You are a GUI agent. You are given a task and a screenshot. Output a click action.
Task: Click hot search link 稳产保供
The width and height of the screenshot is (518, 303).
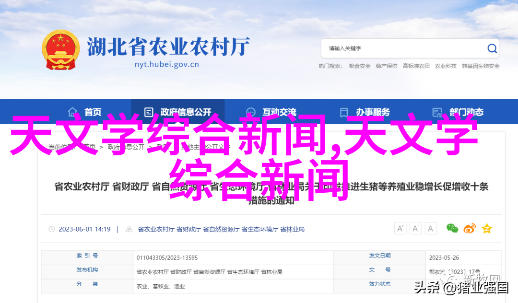click(x=387, y=66)
